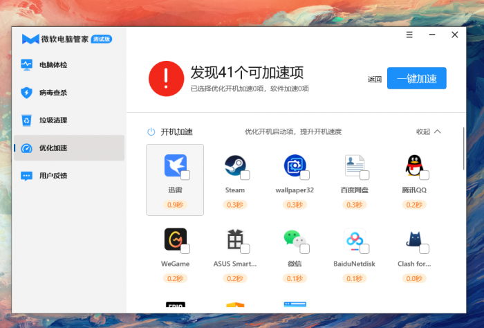
Task: Click the 测试版 beta badge
Action: [102, 39]
